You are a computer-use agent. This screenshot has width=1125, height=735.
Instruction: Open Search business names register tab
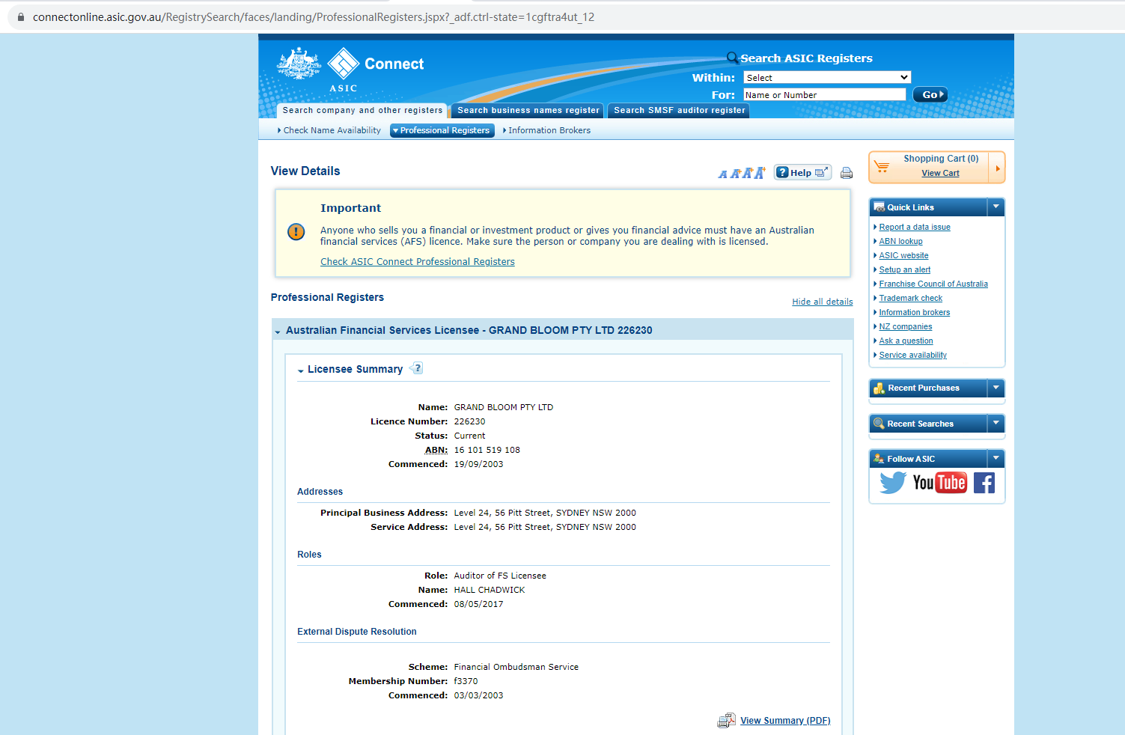point(528,111)
